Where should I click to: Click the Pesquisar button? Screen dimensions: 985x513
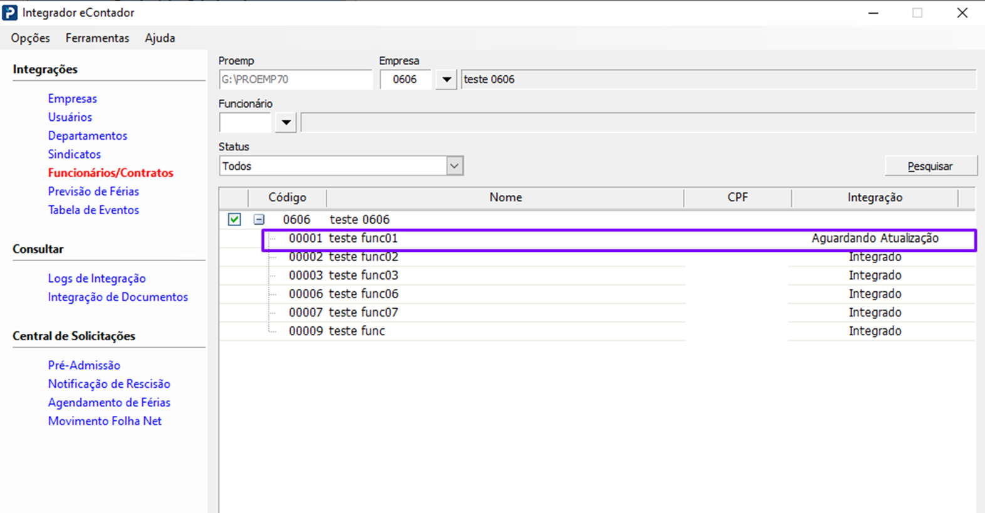(930, 166)
